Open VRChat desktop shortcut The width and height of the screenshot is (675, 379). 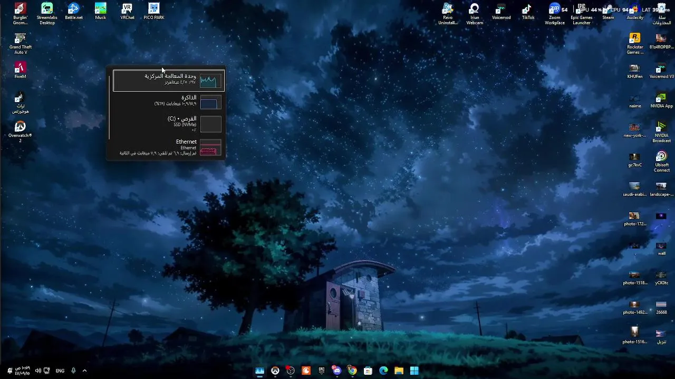click(x=127, y=11)
